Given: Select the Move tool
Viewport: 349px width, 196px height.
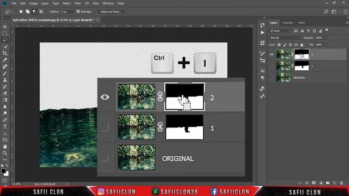Looking at the screenshot, I should (5, 27).
